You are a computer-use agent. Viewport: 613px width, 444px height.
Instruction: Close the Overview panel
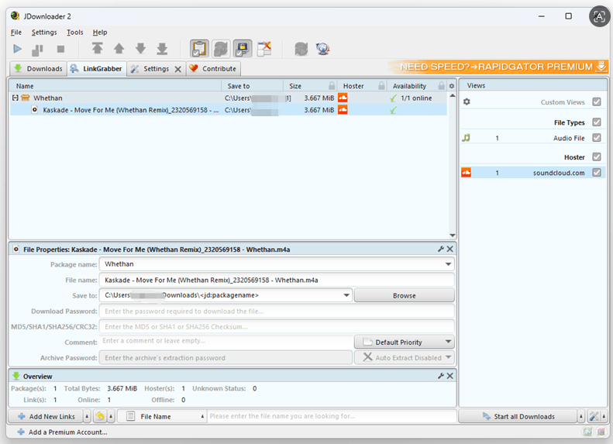coord(450,376)
